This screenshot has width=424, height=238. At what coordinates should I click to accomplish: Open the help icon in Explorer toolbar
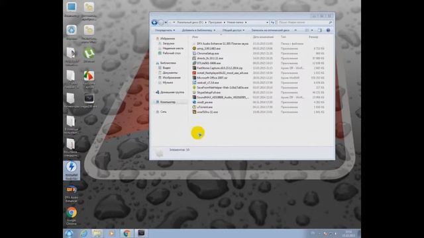pyautogui.click(x=329, y=30)
